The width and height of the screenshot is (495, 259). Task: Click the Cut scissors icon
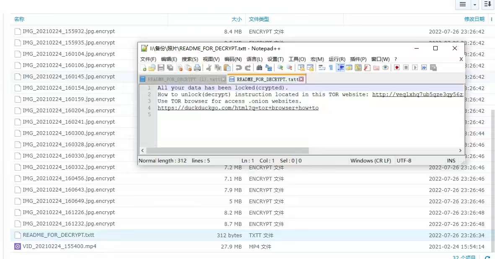point(209,67)
